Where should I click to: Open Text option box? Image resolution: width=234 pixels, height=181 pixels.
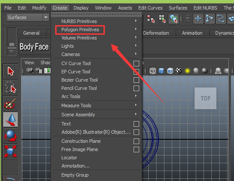coord(136,124)
